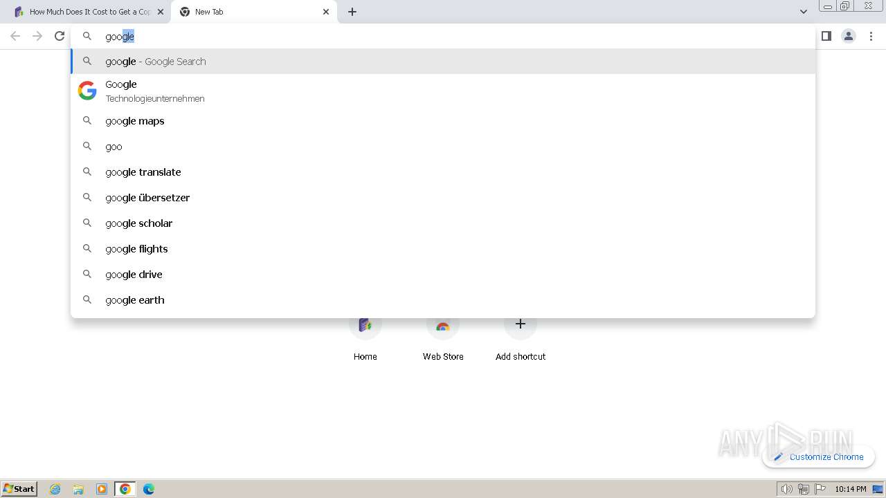
Task: Click the Chrome taskbar icon
Action: [x=125, y=489]
